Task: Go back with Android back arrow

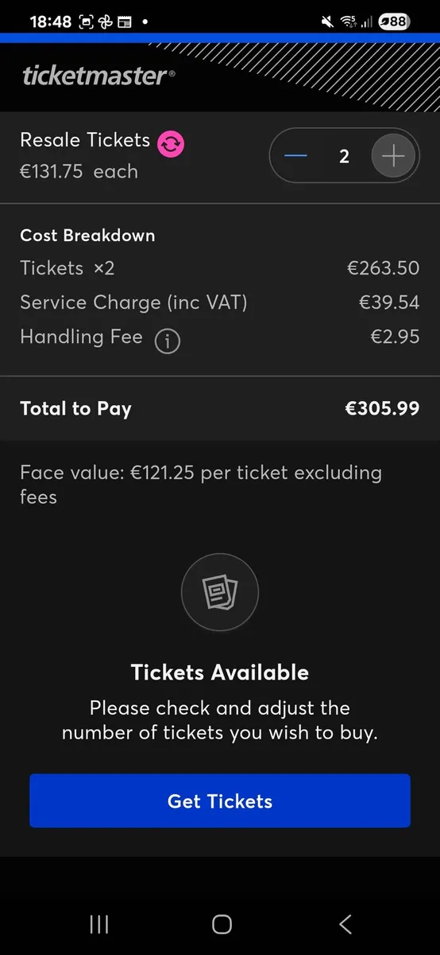Action: tap(345, 924)
